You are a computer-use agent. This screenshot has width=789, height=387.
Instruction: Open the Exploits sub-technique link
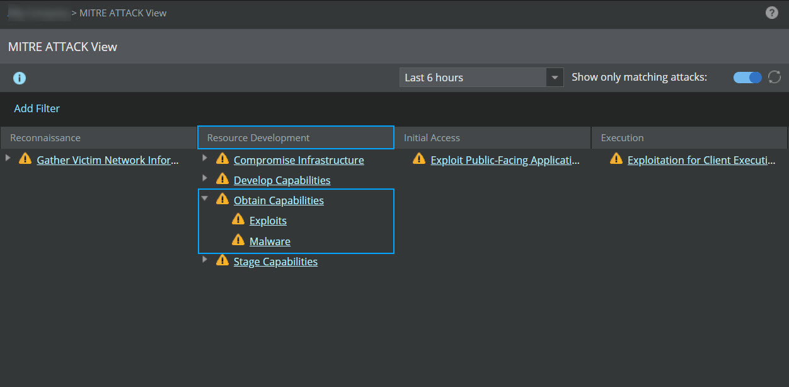click(x=268, y=221)
